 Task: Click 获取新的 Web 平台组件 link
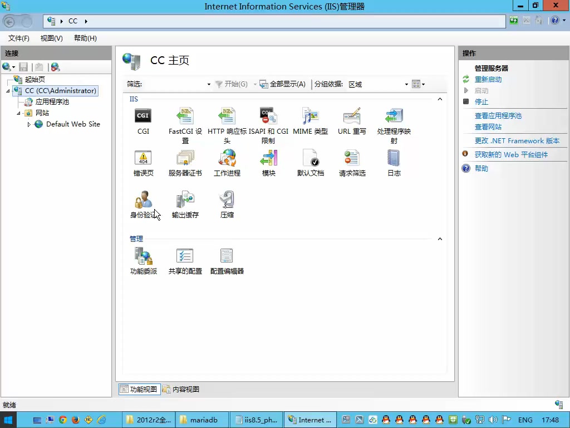(511, 155)
